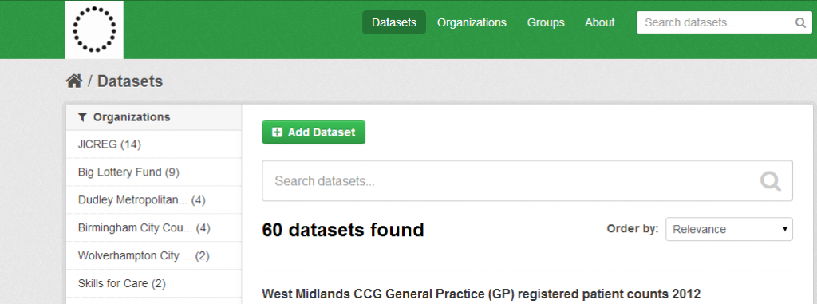Open the Datasets nav tab
Image resolution: width=817 pixels, height=304 pixels.
tap(394, 22)
